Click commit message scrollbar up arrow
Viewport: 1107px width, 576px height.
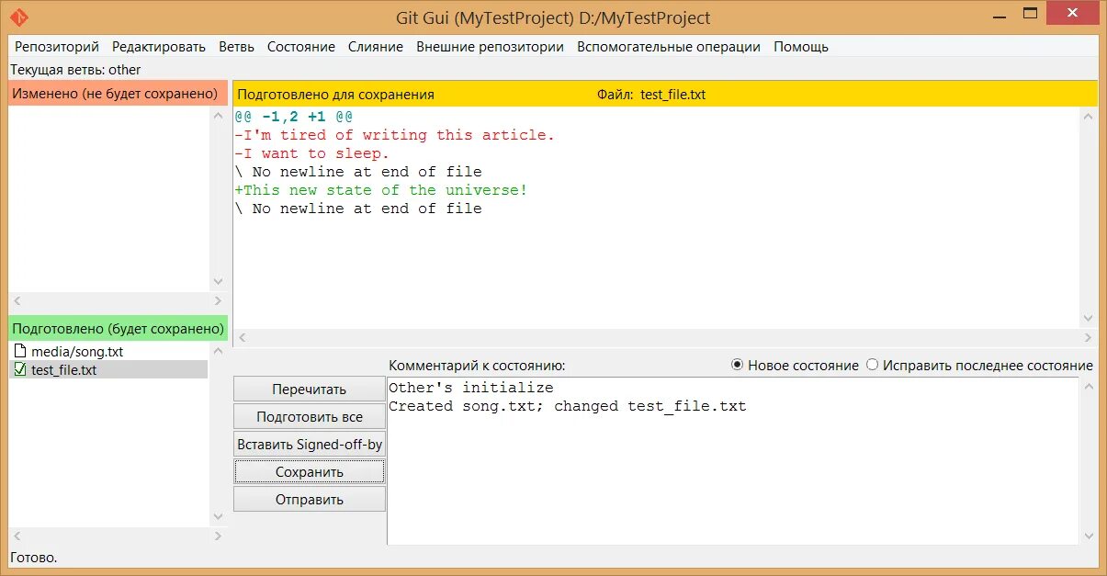(x=1089, y=388)
